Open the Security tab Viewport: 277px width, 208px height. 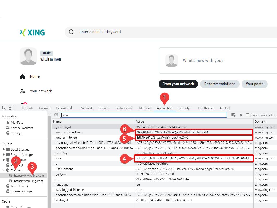[184, 108]
